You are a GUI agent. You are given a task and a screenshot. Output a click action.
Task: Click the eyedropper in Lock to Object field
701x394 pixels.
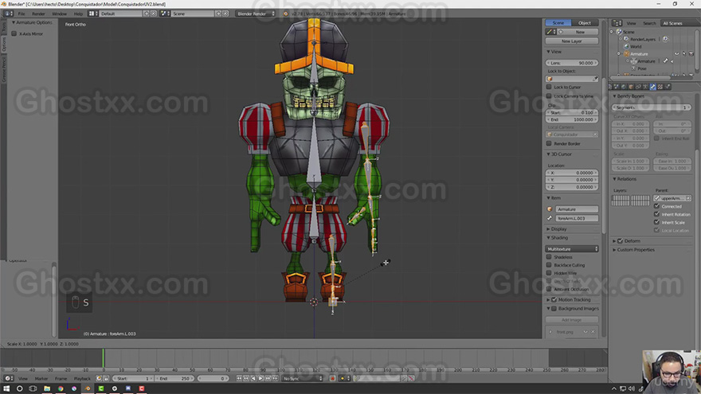(x=595, y=79)
